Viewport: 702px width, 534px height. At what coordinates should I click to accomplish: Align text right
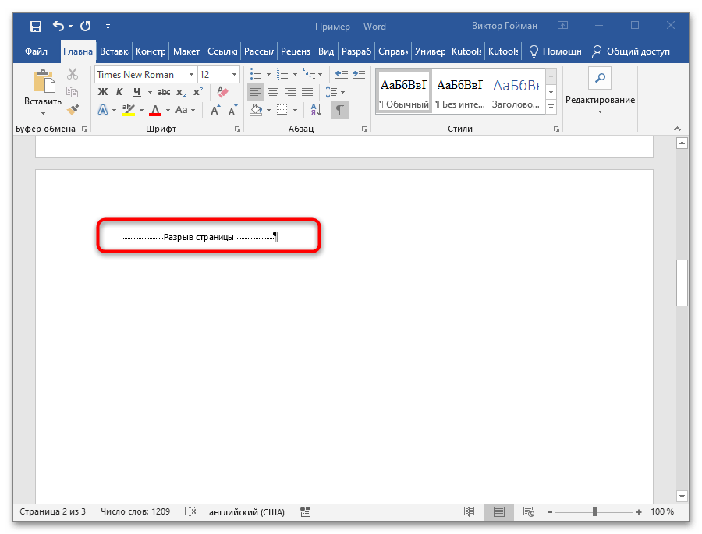(290, 92)
